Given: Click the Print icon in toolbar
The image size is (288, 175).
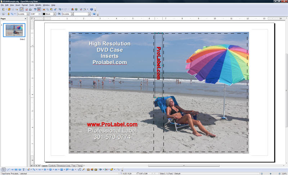Looking at the screenshot, I should pyautogui.click(x=30, y=9).
